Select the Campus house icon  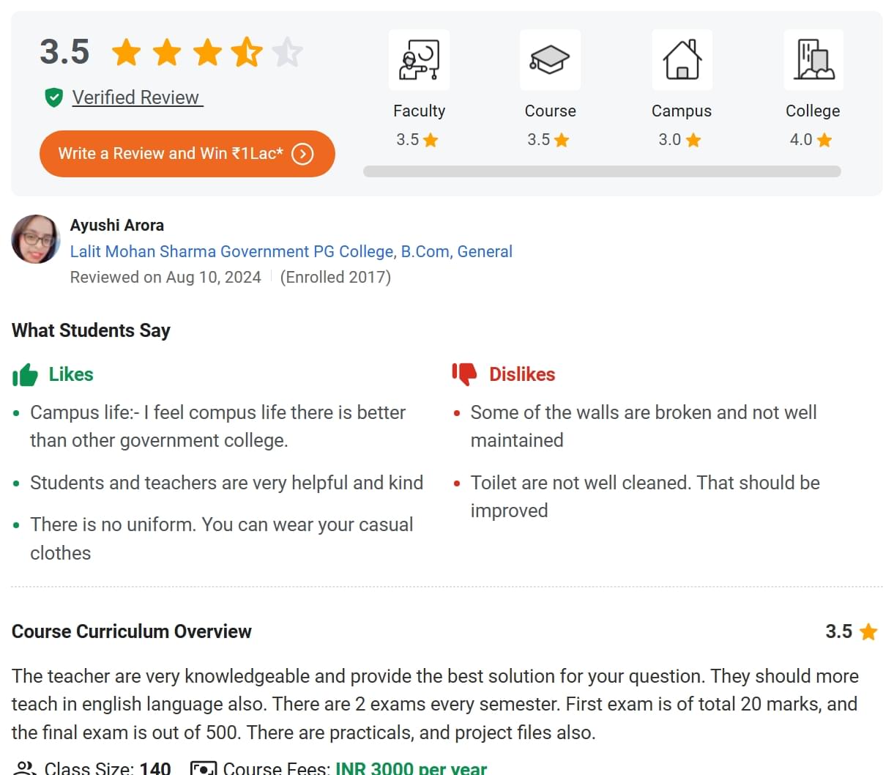682,60
